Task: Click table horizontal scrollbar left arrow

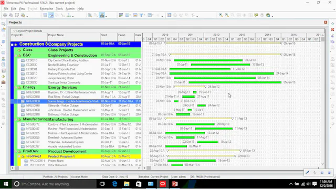Action: click(x=13, y=168)
